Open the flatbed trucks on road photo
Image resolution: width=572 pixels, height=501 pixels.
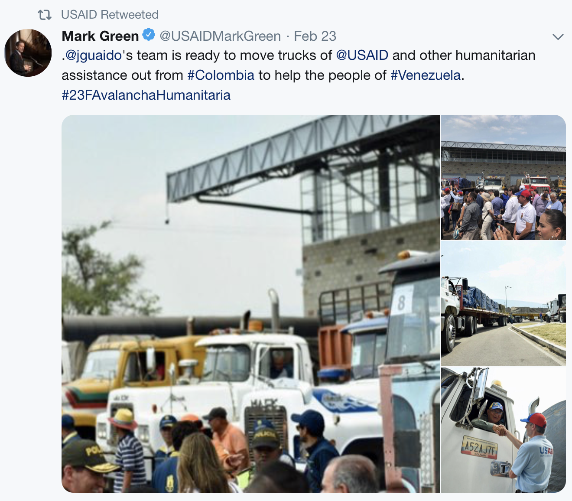(x=504, y=304)
